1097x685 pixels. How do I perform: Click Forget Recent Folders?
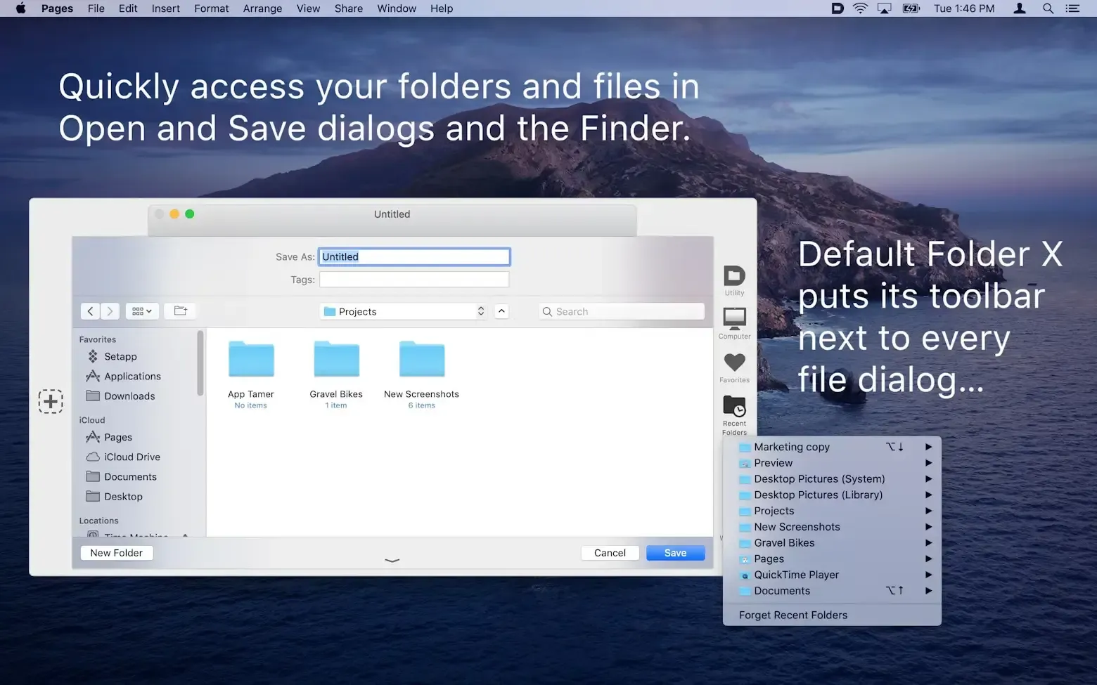pos(792,615)
